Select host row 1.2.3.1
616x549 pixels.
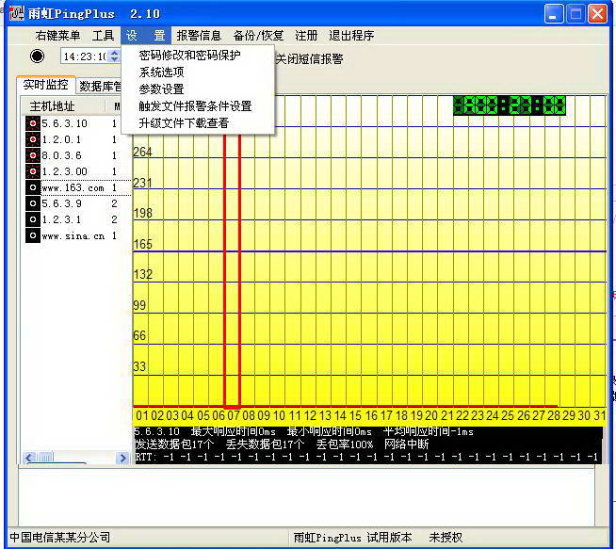point(76,219)
